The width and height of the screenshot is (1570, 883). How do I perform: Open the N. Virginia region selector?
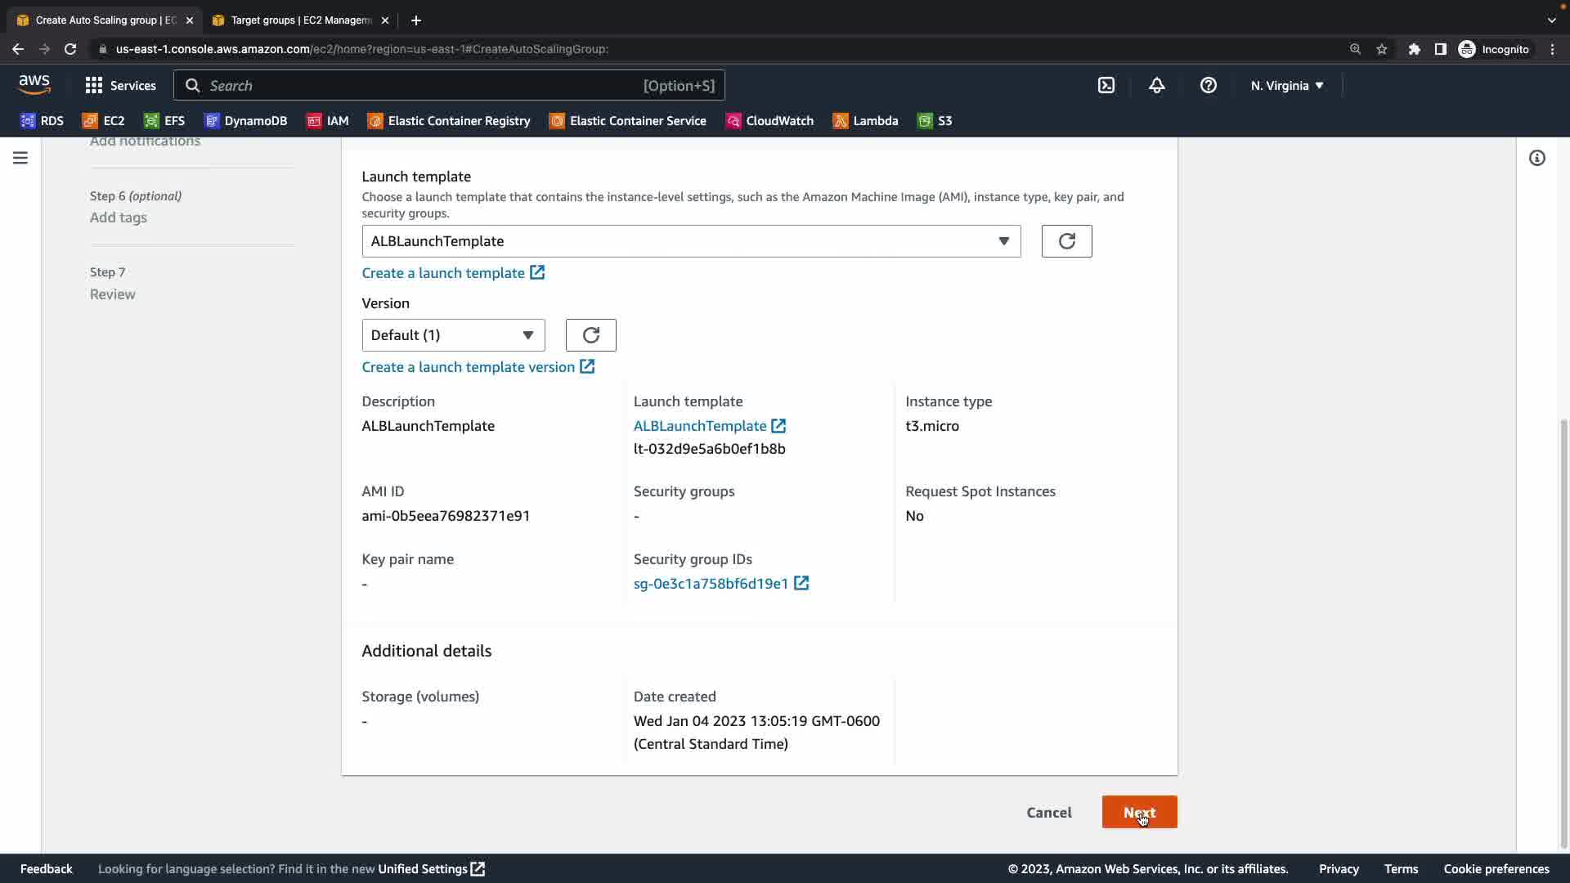click(1286, 85)
